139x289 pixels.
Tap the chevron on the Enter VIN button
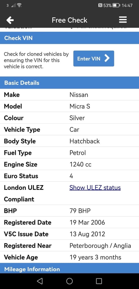[x=107, y=58]
